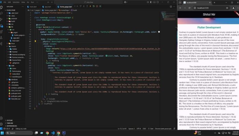
Task: Open the Manage gear in the activity bar
Action: [x=1, y=124]
